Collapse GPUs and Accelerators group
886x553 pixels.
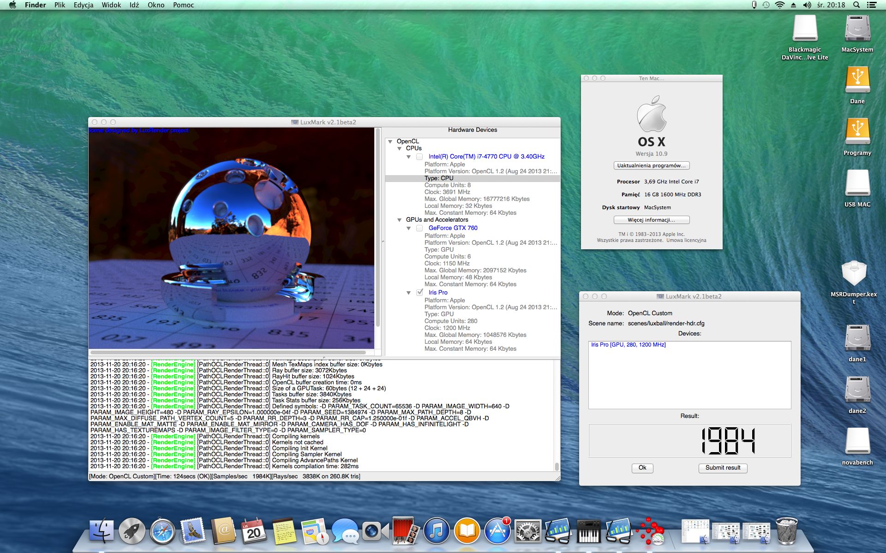coord(400,220)
